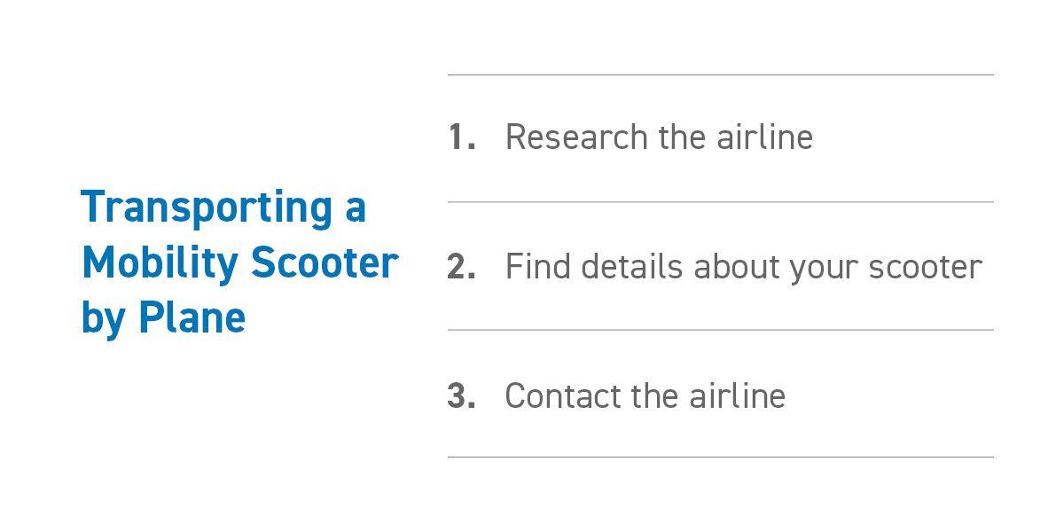1064x532 pixels.
Task: Click the divider between steps 2 and 3
Action: (720, 330)
